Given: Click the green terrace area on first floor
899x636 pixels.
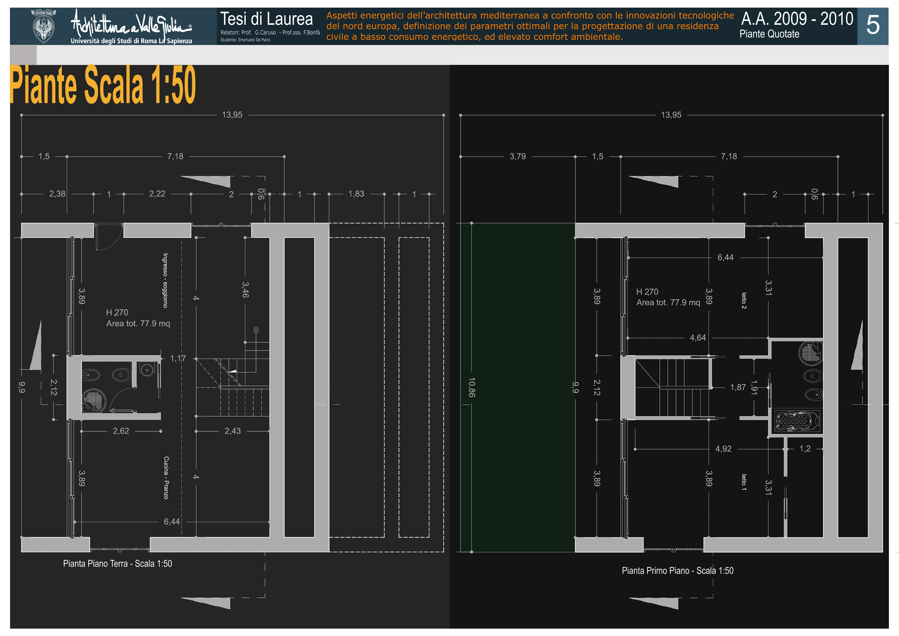Looking at the screenshot, I should tap(517, 387).
